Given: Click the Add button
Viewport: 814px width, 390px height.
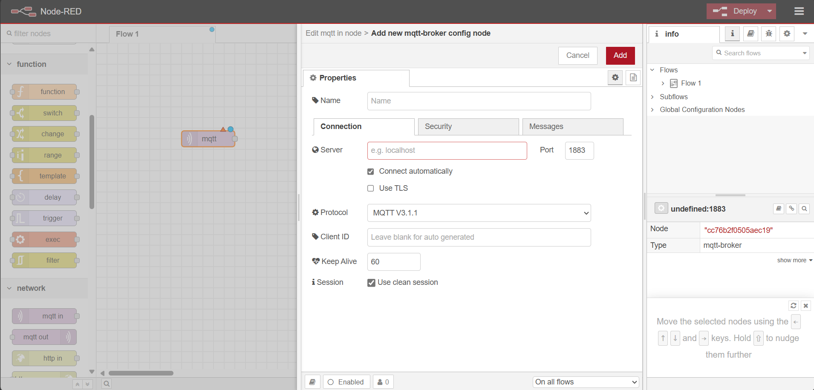Looking at the screenshot, I should tap(620, 55).
